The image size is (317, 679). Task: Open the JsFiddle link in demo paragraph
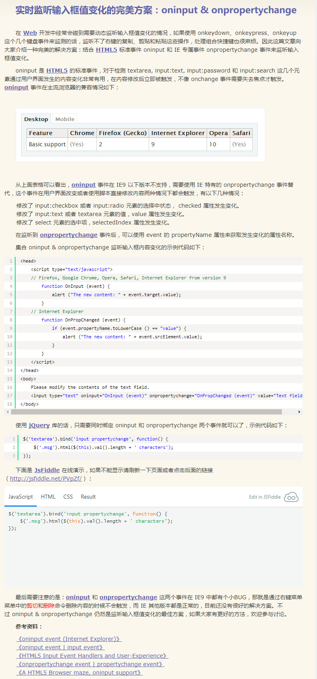47,470
